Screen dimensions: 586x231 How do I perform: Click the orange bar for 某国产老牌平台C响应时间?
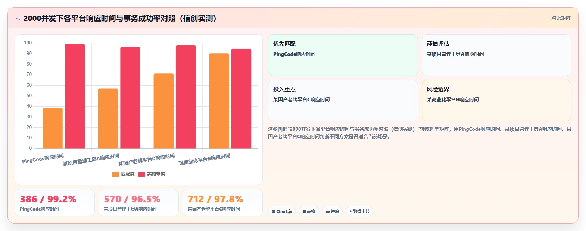(163, 111)
